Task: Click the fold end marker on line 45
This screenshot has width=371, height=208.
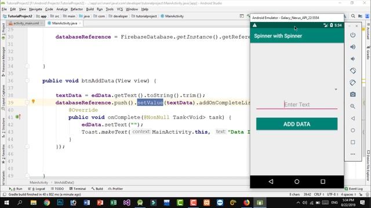Action: pyautogui.click(x=27, y=146)
